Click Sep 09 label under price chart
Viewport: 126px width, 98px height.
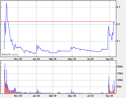tap(109, 59)
